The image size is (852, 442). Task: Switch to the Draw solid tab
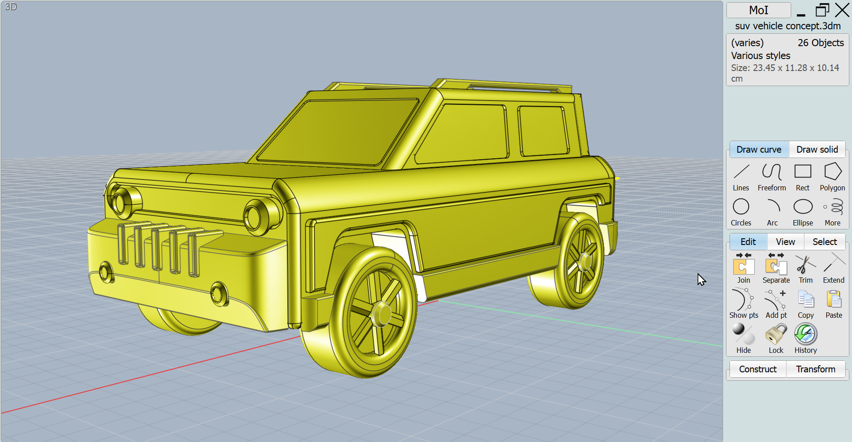pyautogui.click(x=817, y=150)
